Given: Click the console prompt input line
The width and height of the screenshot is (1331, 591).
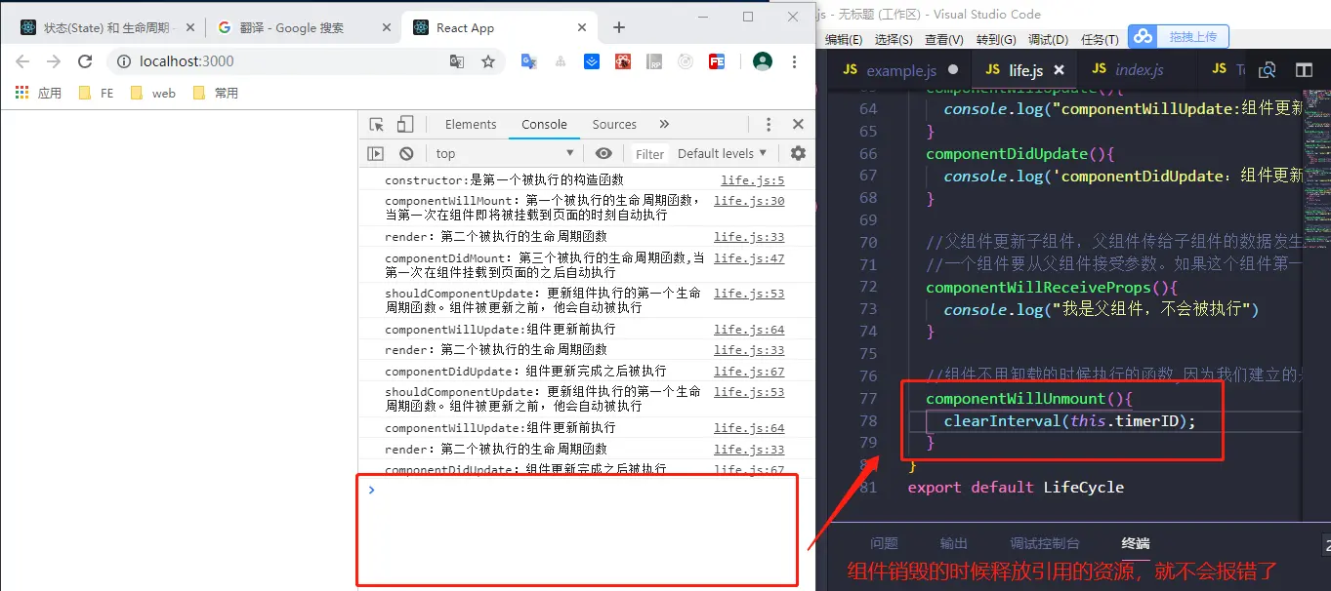Looking at the screenshot, I should (586, 490).
